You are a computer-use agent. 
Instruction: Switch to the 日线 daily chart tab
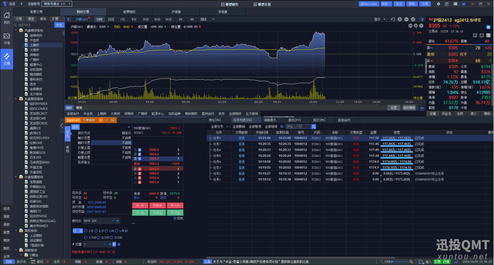[111, 19]
